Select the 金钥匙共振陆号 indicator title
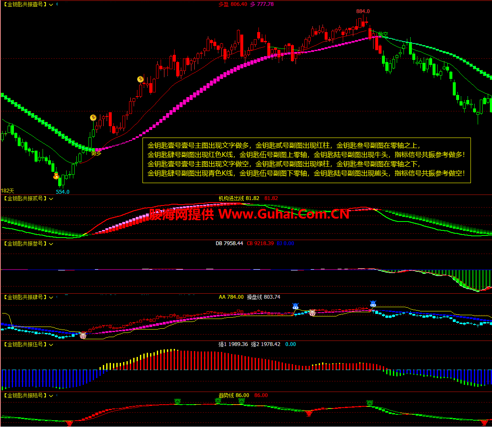492x427 pixels. pyautogui.click(x=25, y=396)
